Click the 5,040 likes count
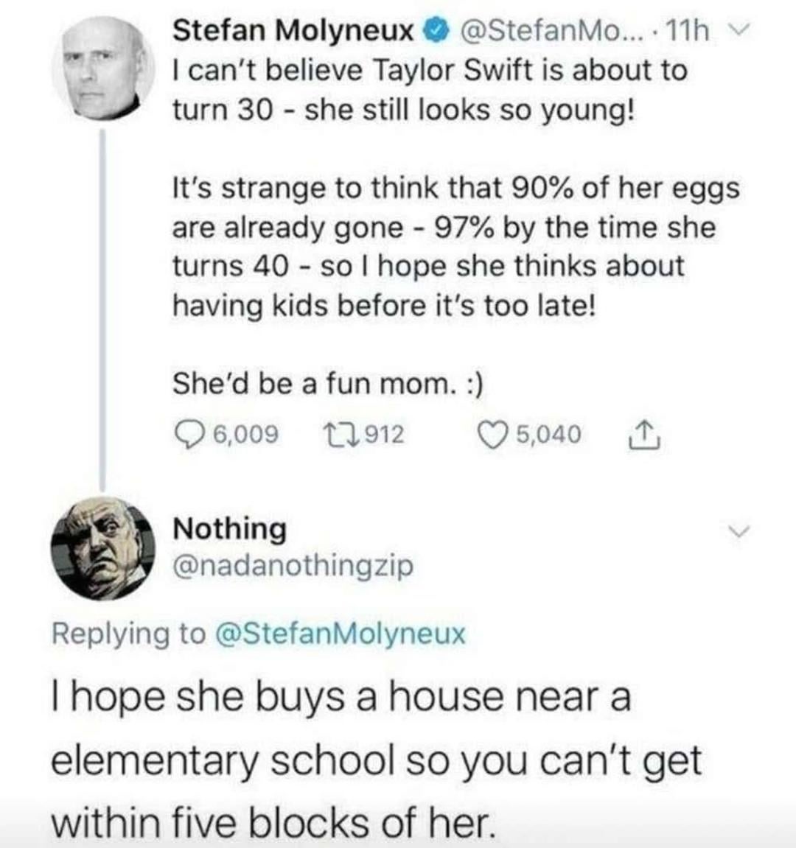Image resolution: width=796 pixels, height=848 pixels. pos(548,435)
